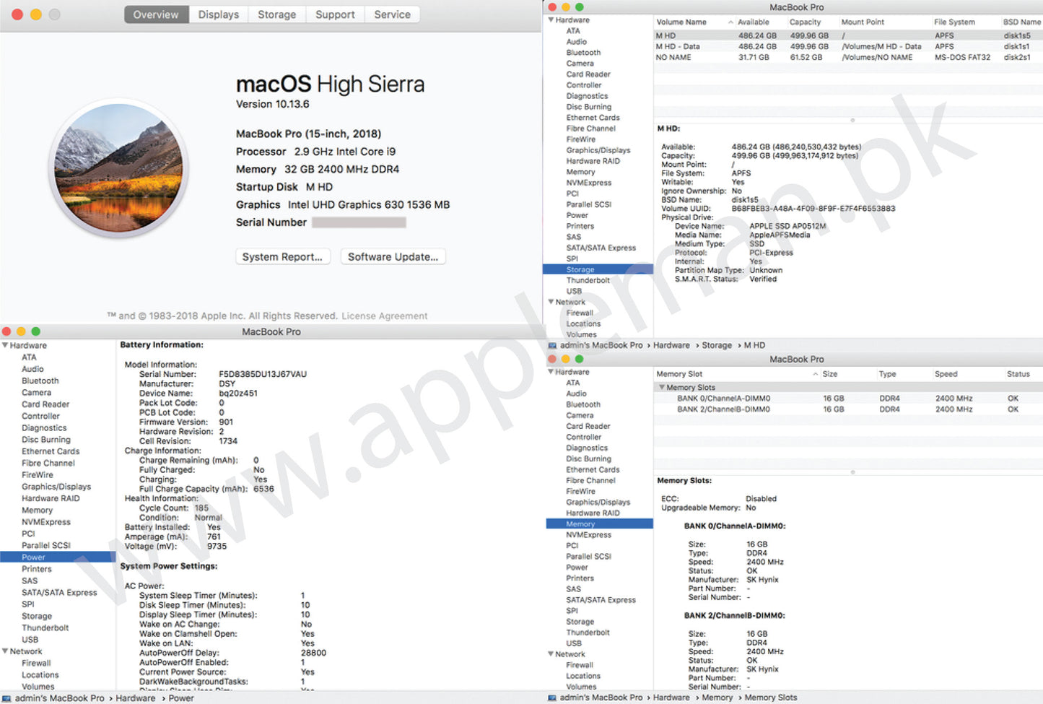Select Bluetooth in the Power window sidebar
This screenshot has width=1043, height=704.
point(40,381)
